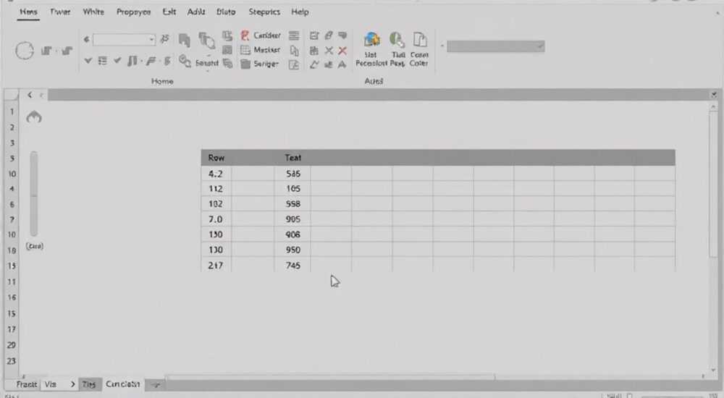Click the checkmark icon in ribbon
Viewport: 724px width, 398px height.
pos(117,61)
